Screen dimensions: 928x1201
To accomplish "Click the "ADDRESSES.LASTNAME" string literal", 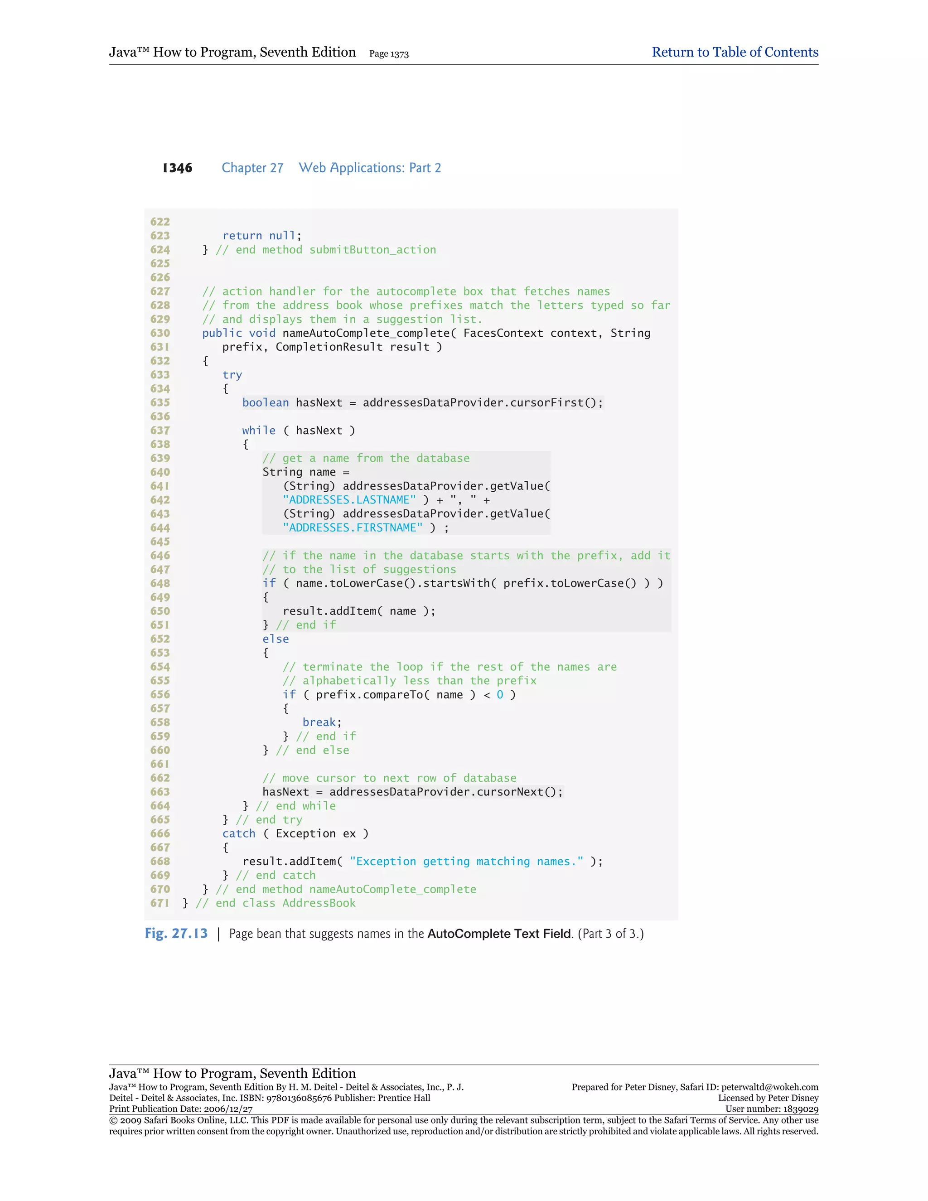I will (x=349, y=500).
